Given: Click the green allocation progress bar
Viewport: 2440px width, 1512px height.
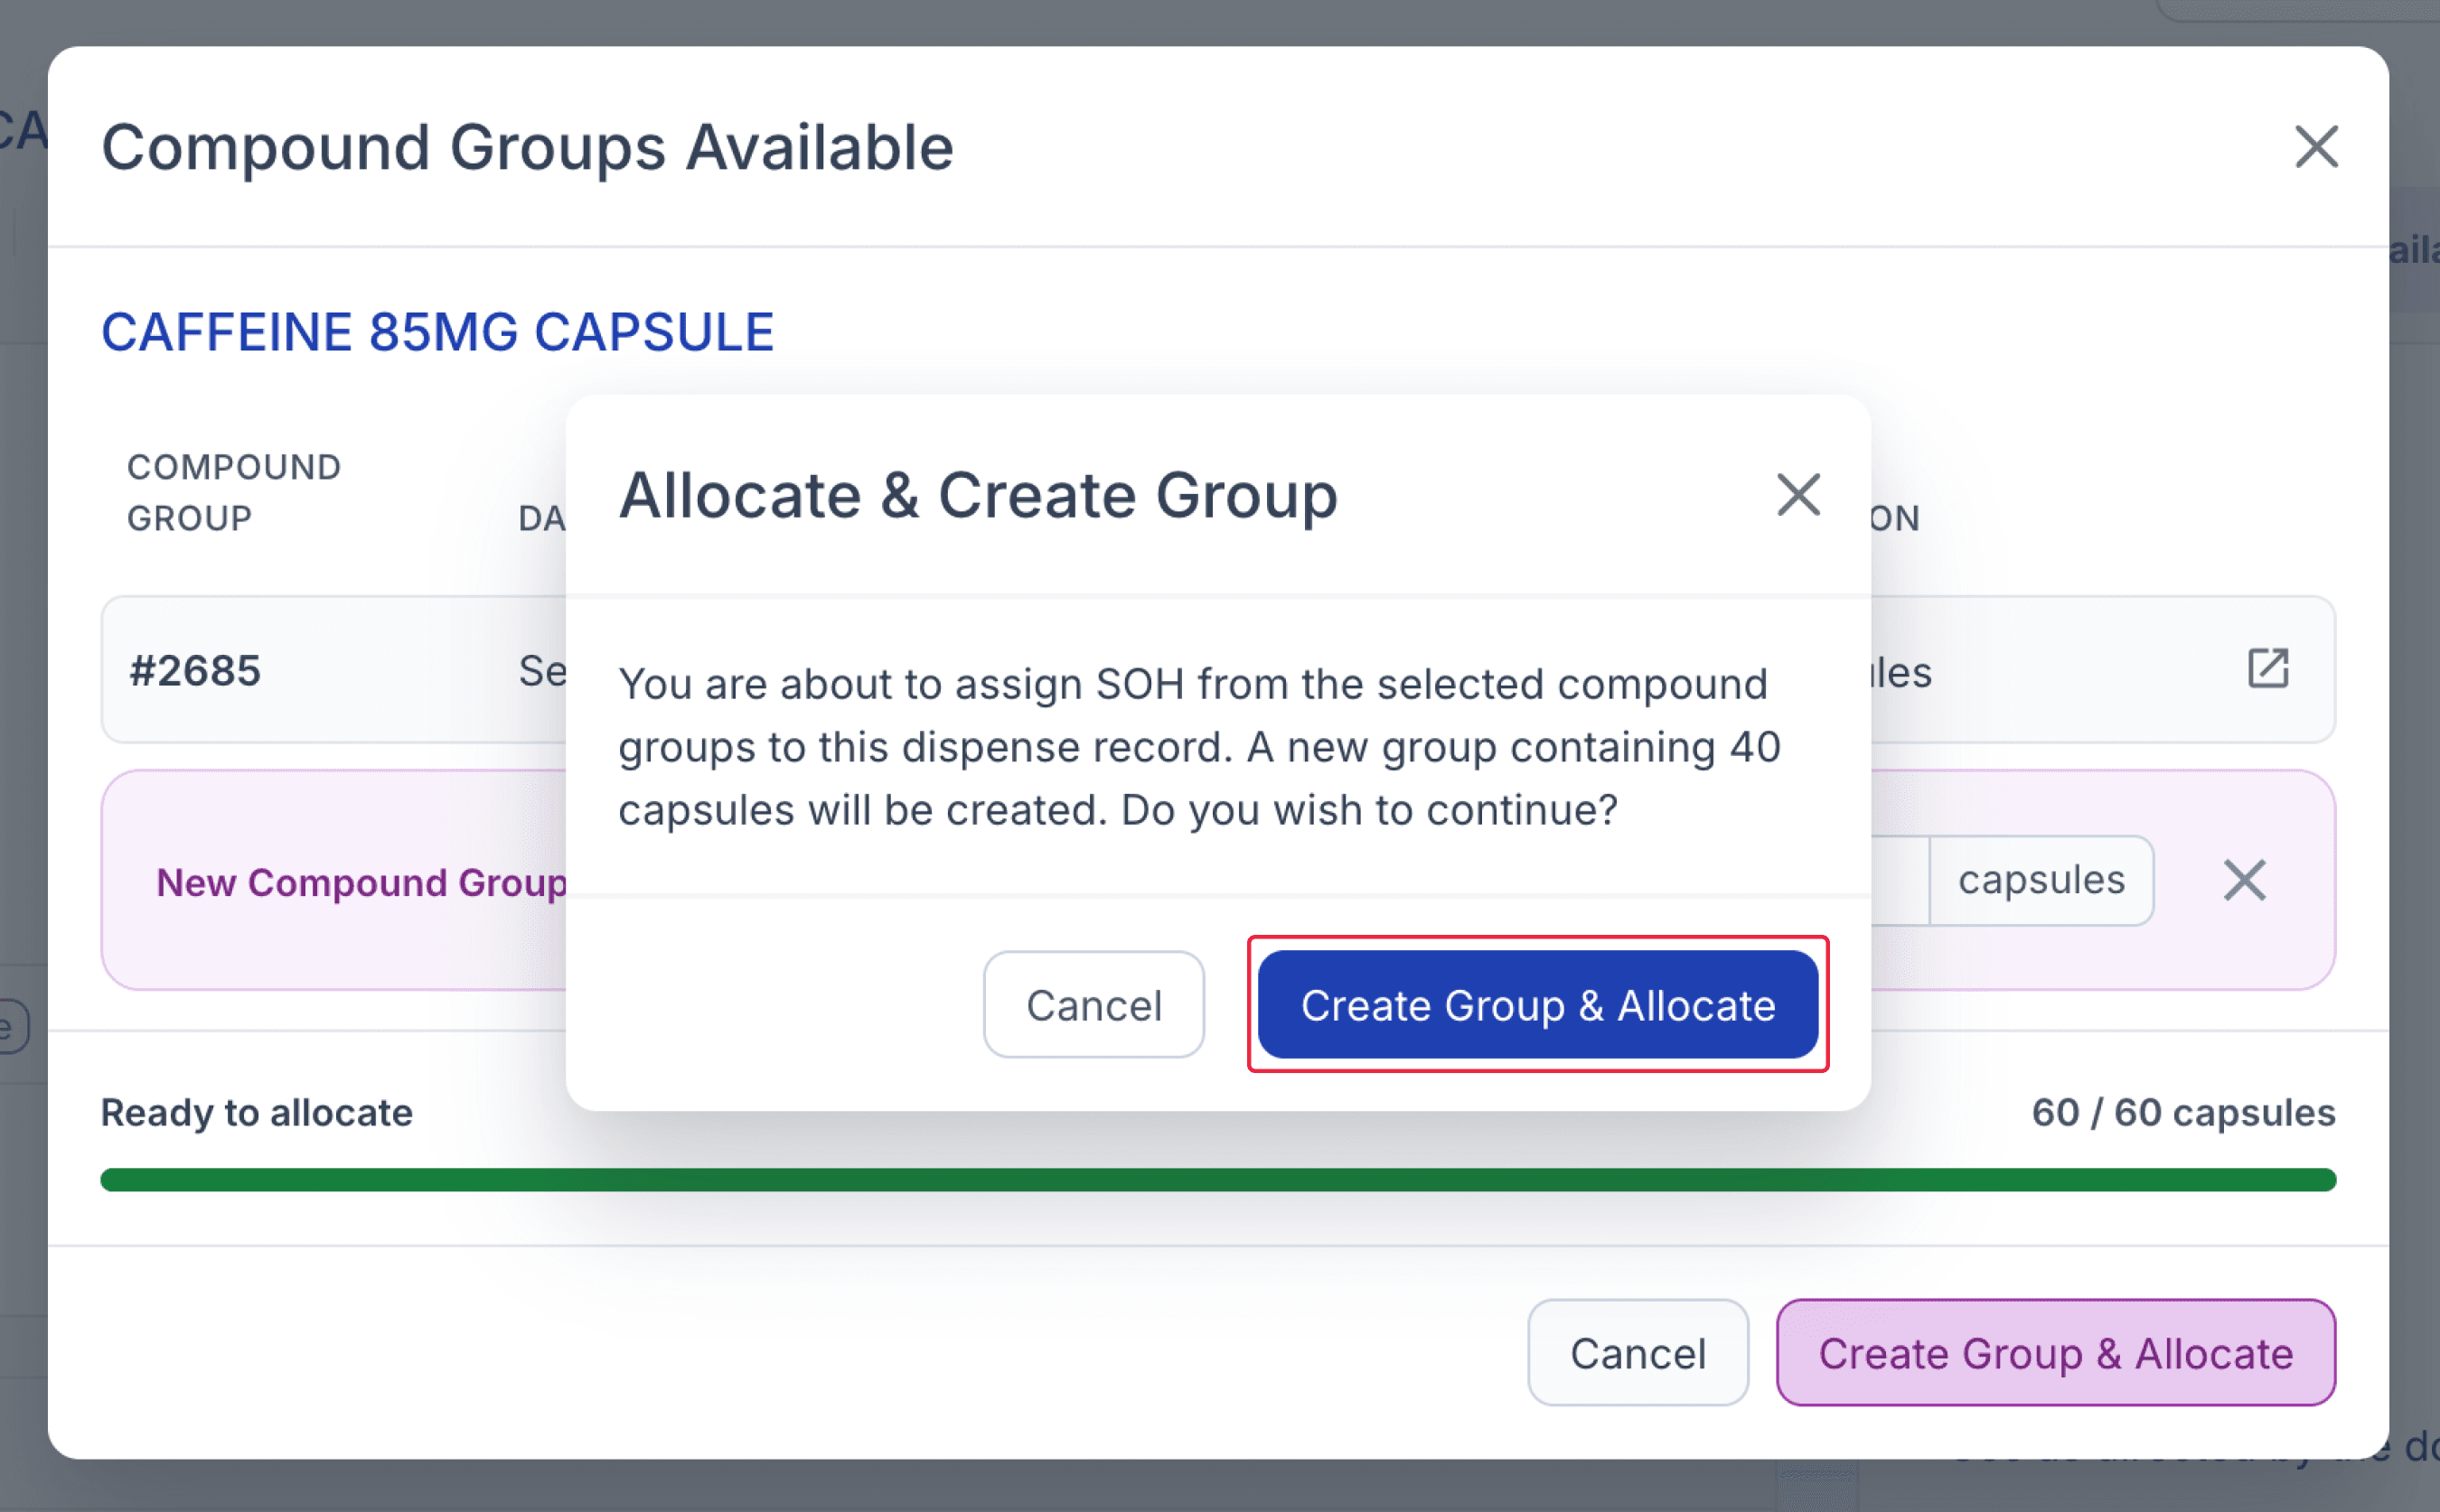Looking at the screenshot, I should point(1217,1179).
